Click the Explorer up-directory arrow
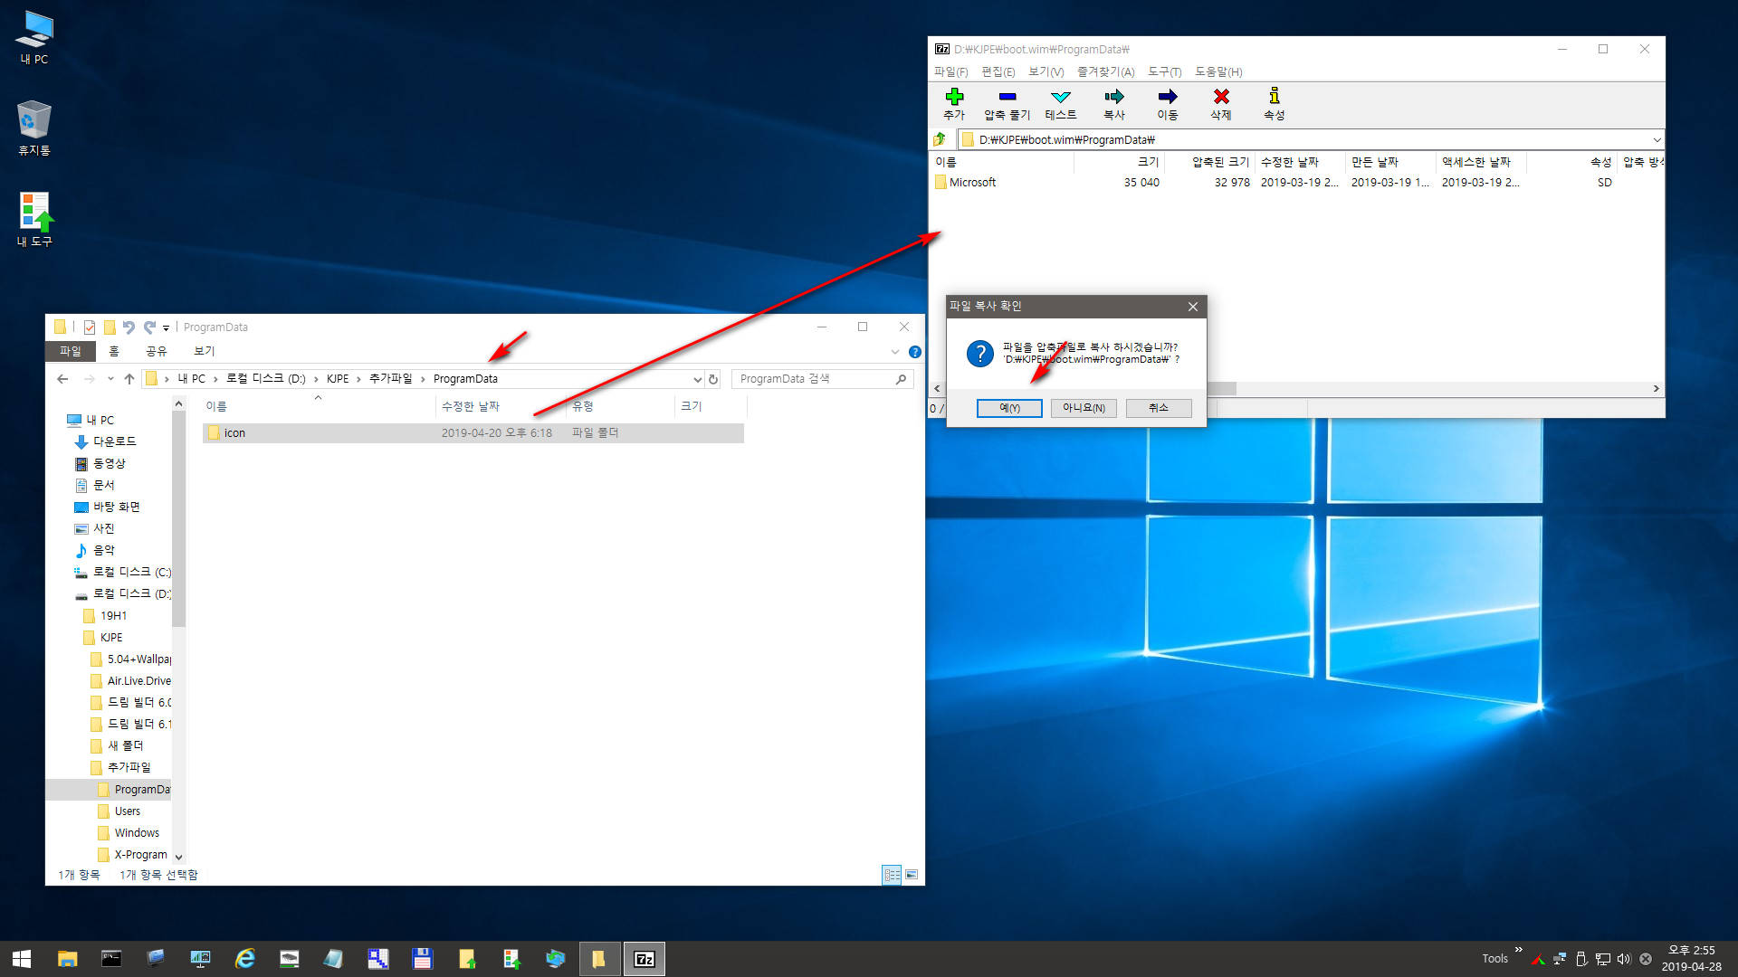 click(x=129, y=379)
